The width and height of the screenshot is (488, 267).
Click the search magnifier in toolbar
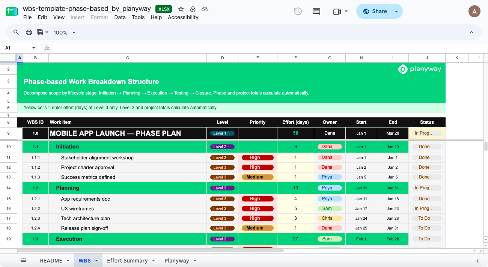(x=16, y=32)
